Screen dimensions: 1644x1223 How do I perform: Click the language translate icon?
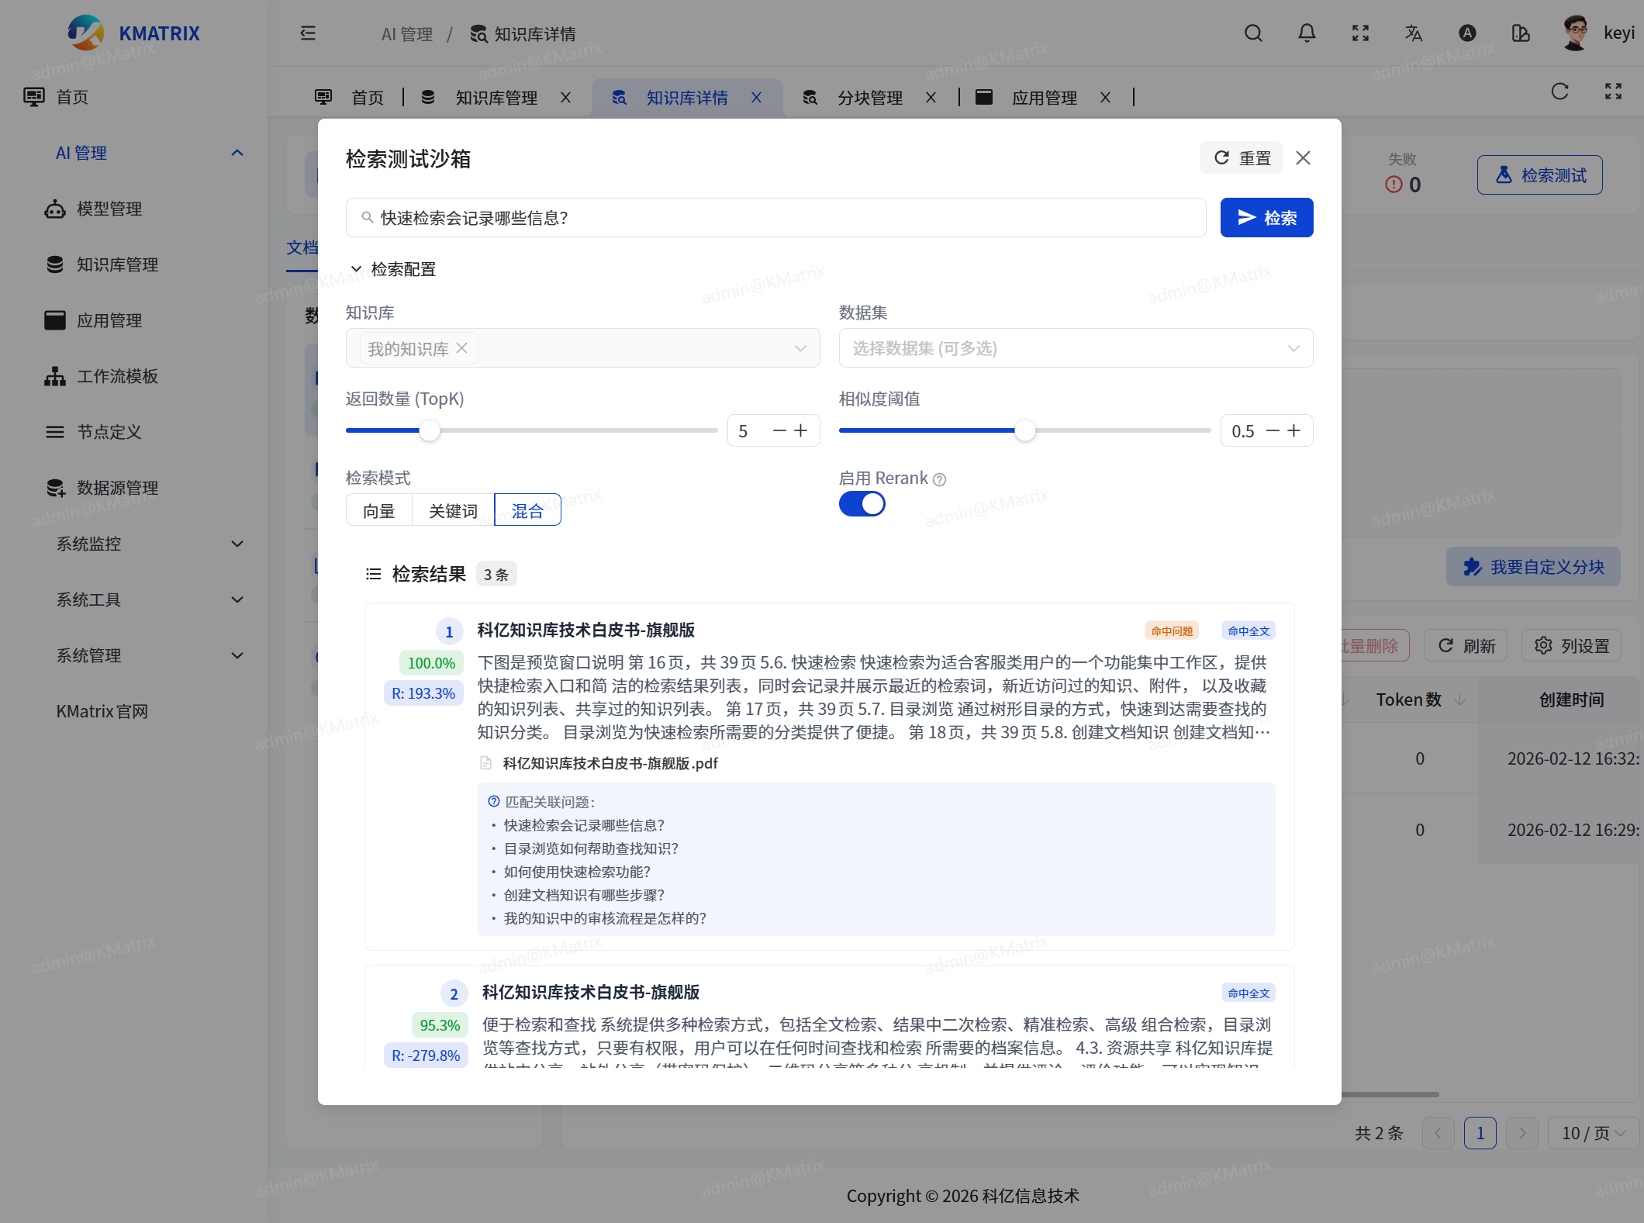(1413, 33)
